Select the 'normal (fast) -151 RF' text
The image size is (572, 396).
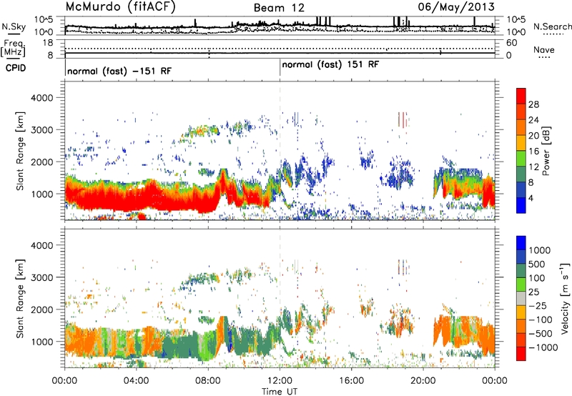[x=119, y=71]
